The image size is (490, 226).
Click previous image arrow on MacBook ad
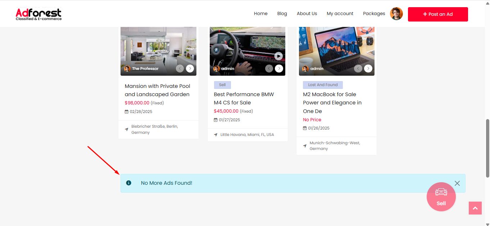pos(358,69)
